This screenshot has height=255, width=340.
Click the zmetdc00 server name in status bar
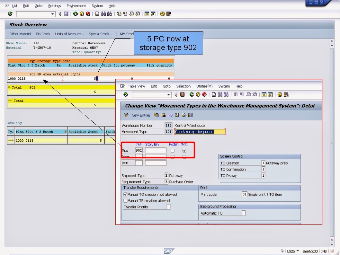(310, 251)
